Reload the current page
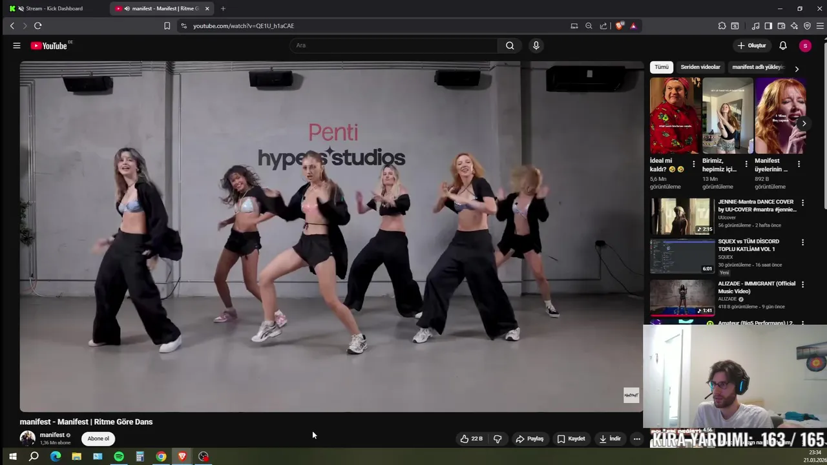The width and height of the screenshot is (827, 465). [x=37, y=26]
